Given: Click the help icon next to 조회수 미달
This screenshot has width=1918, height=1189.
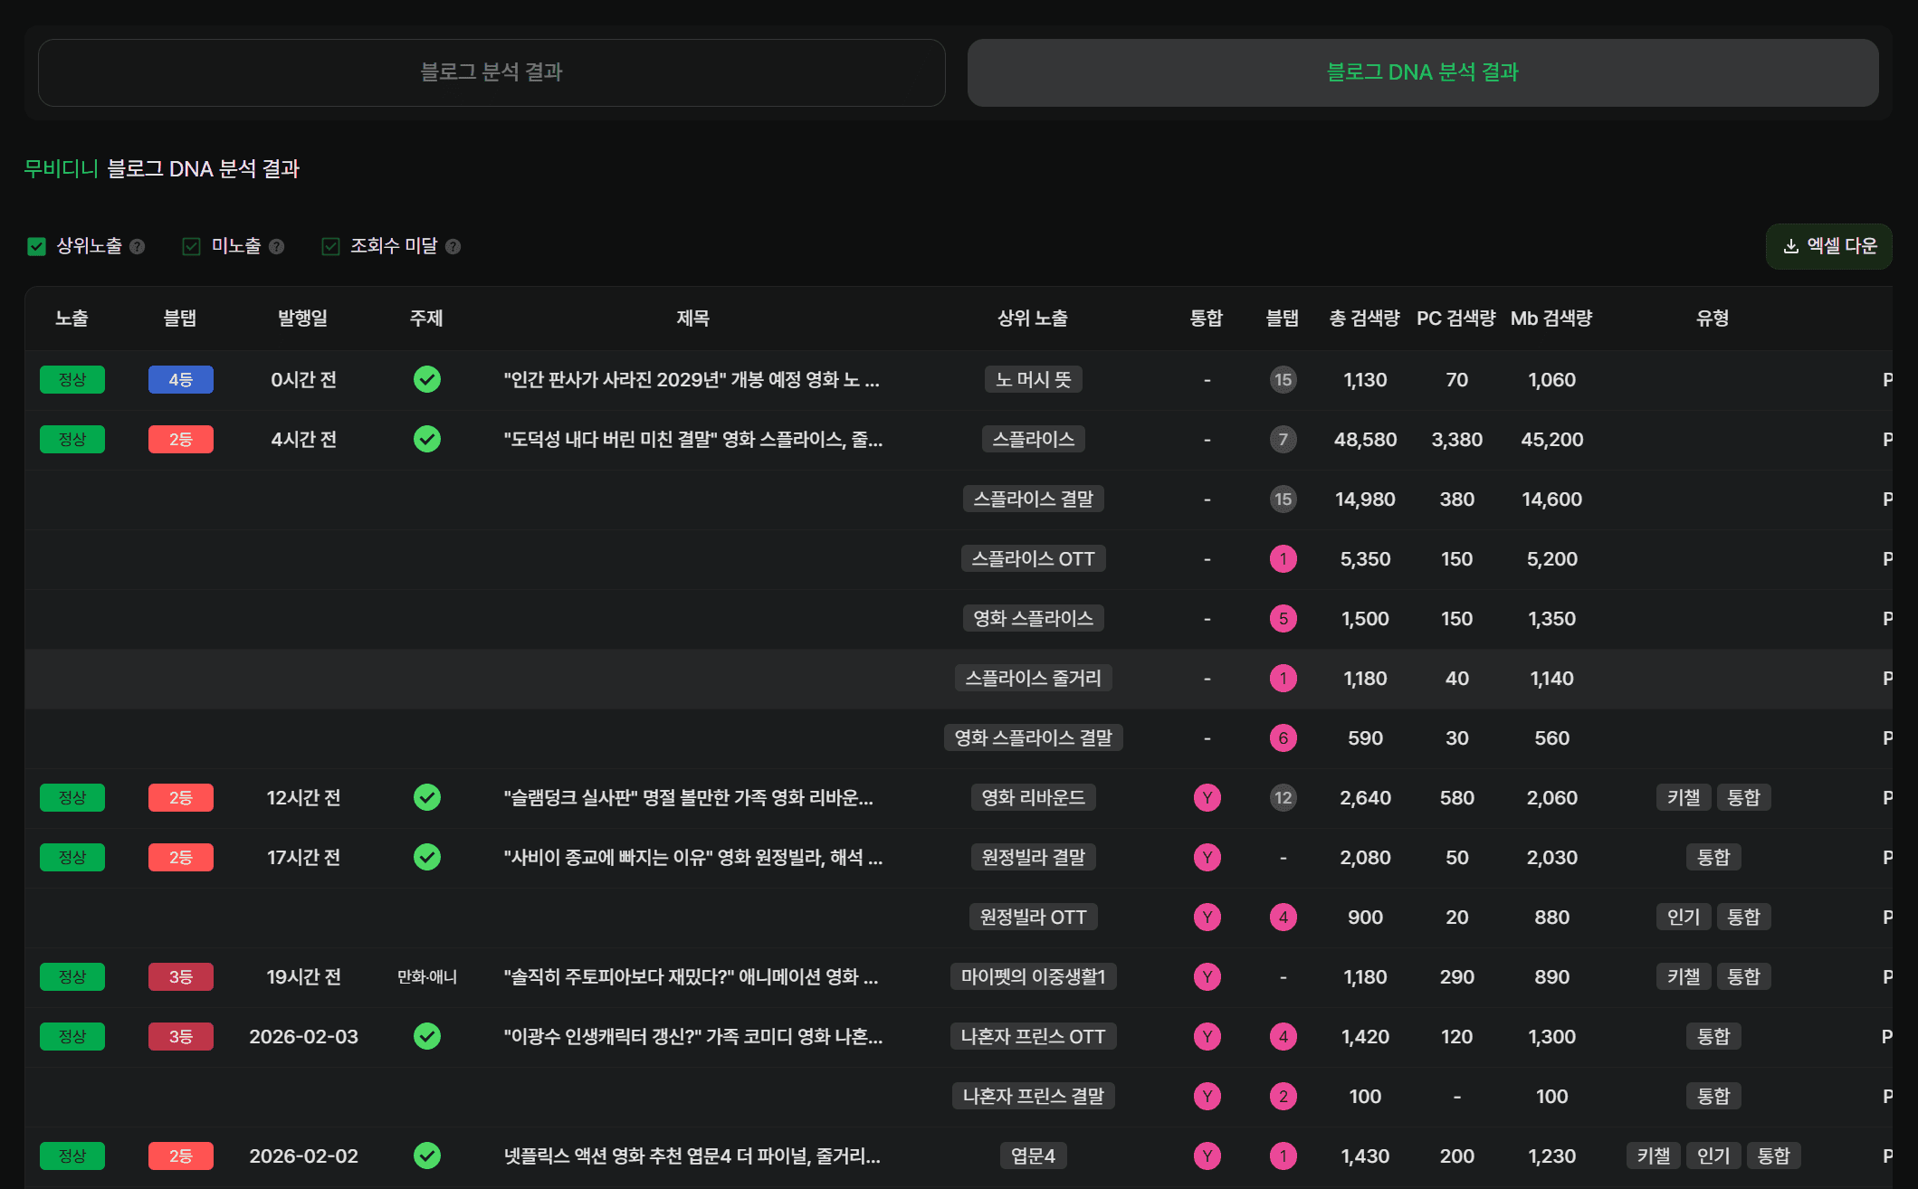Looking at the screenshot, I should click(453, 246).
